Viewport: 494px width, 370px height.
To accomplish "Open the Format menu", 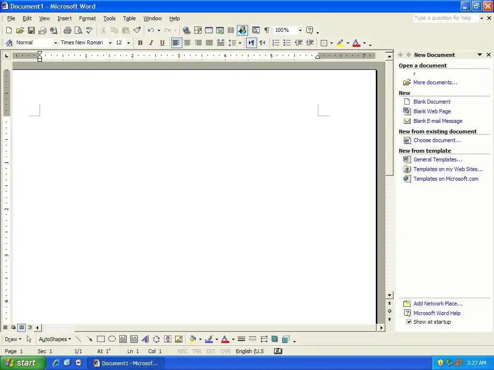I will 87,18.
